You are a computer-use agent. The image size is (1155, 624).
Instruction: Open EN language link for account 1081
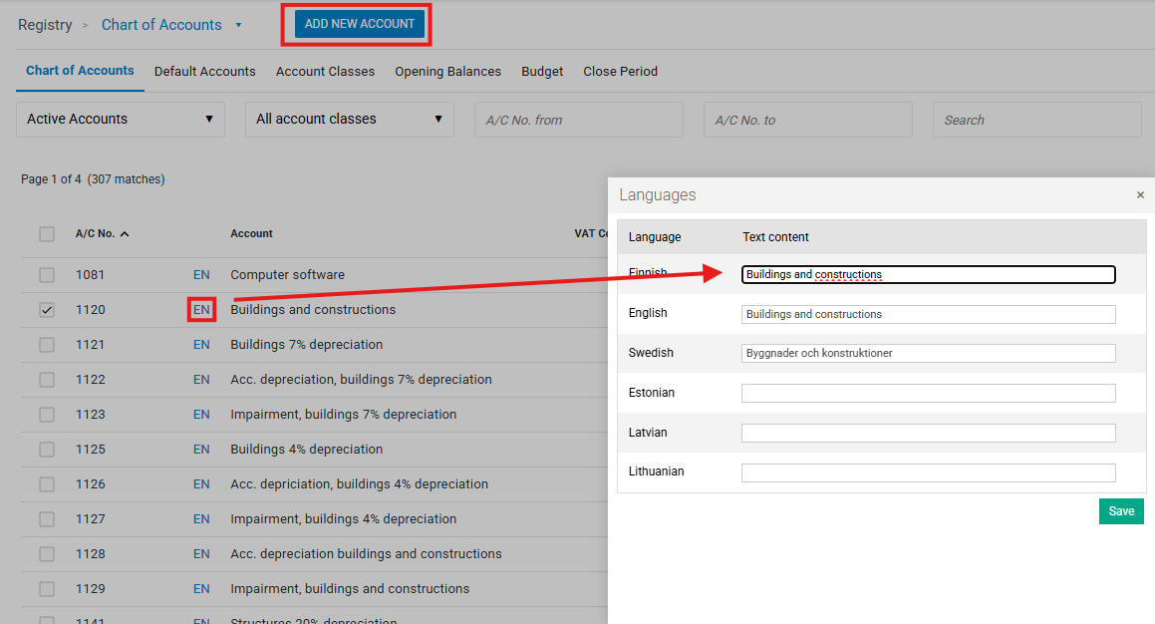click(201, 275)
